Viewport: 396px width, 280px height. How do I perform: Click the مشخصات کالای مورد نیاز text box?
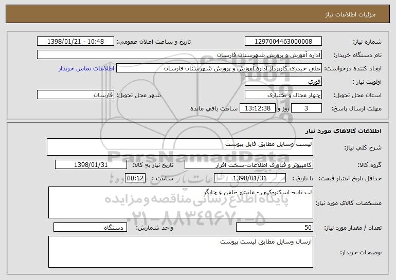181,202
